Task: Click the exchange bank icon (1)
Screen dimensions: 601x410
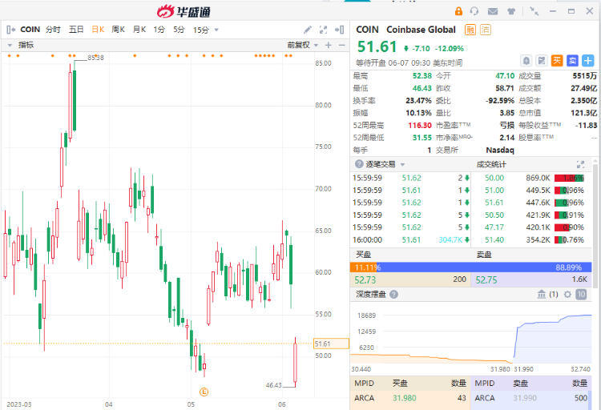Action: (542, 294)
